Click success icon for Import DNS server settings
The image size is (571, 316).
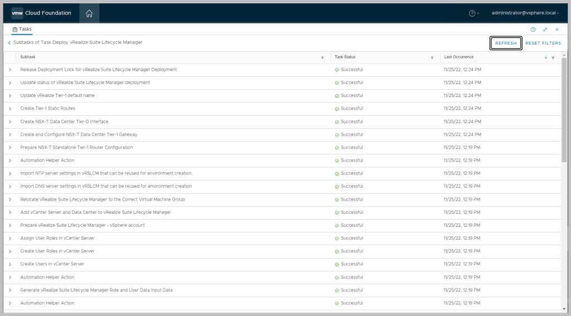tap(337, 187)
